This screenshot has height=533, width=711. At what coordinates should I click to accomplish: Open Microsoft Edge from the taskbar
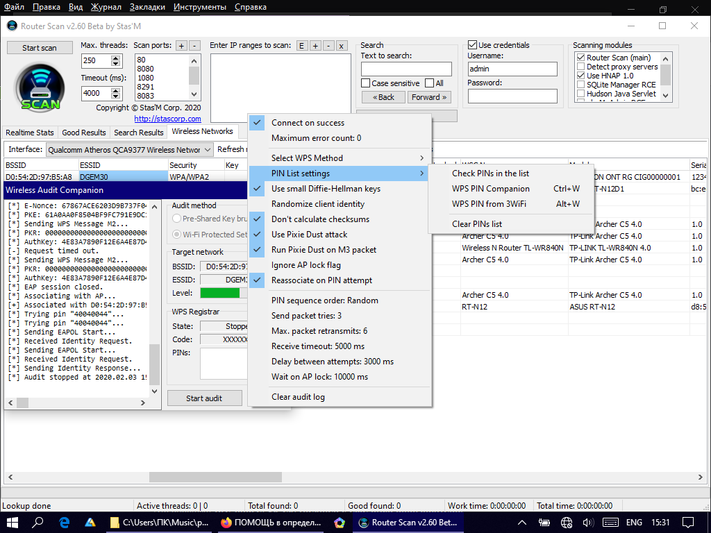(64, 523)
